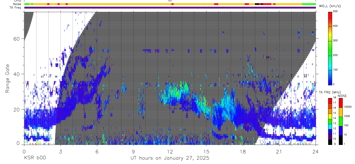Click the '17' tick on the TX FRQ legend

coord(334,103)
